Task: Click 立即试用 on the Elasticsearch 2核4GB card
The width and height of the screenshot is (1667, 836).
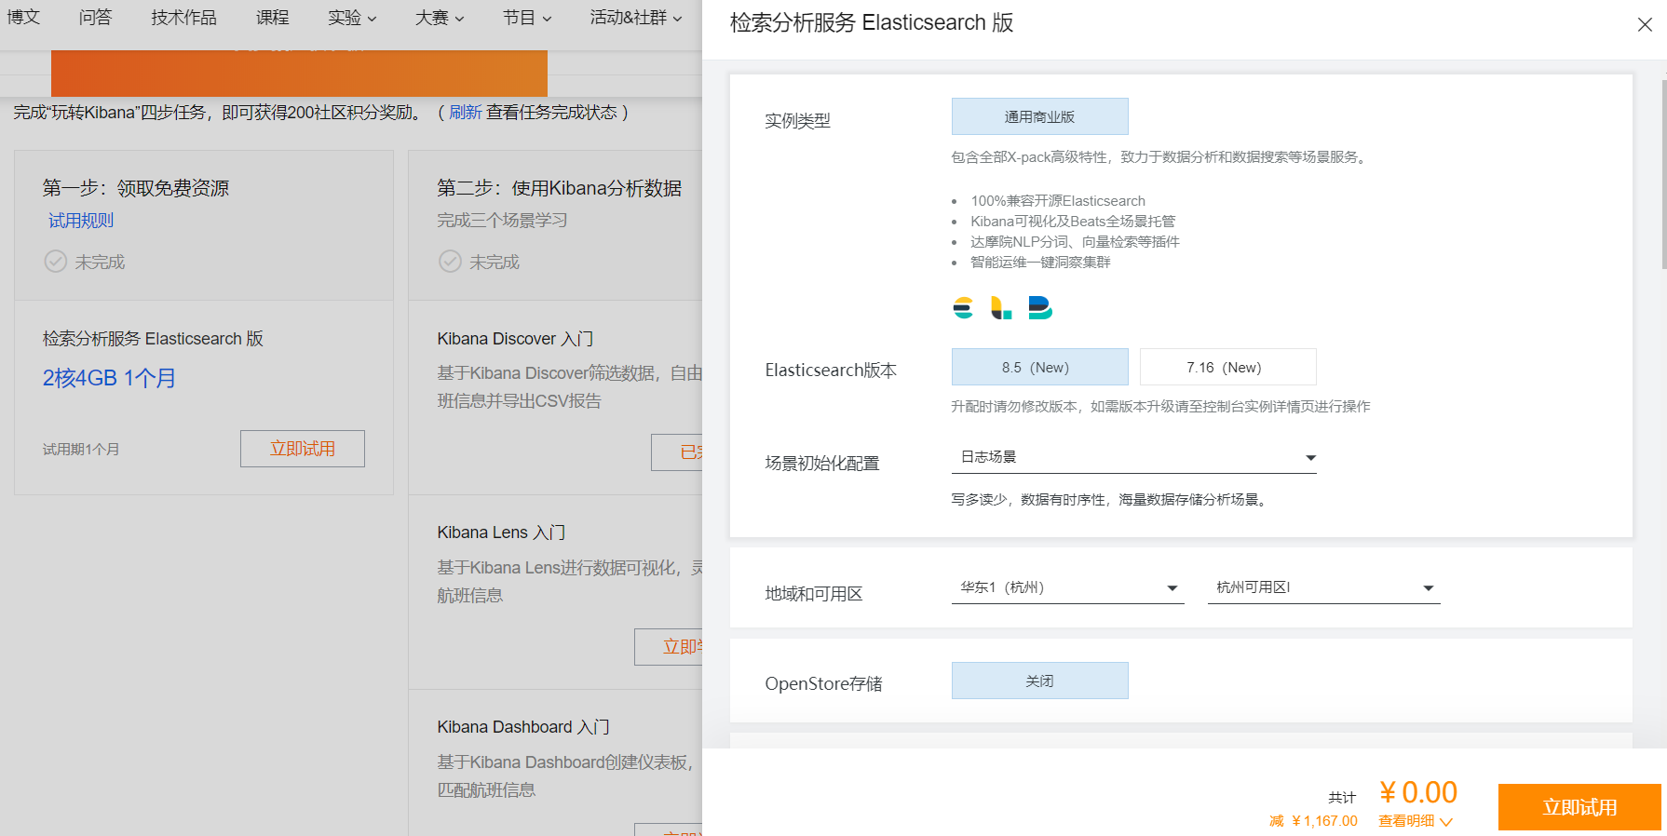Action: point(303,449)
